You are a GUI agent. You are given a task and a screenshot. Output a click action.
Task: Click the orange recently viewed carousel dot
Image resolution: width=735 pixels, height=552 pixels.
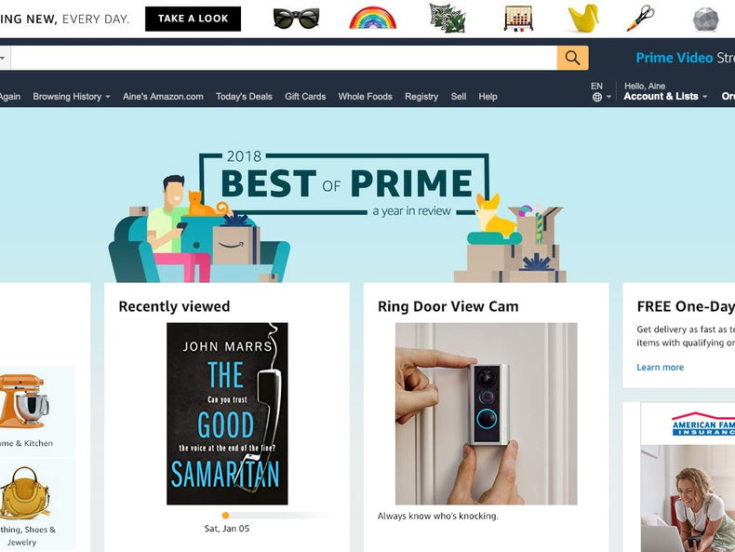click(225, 516)
